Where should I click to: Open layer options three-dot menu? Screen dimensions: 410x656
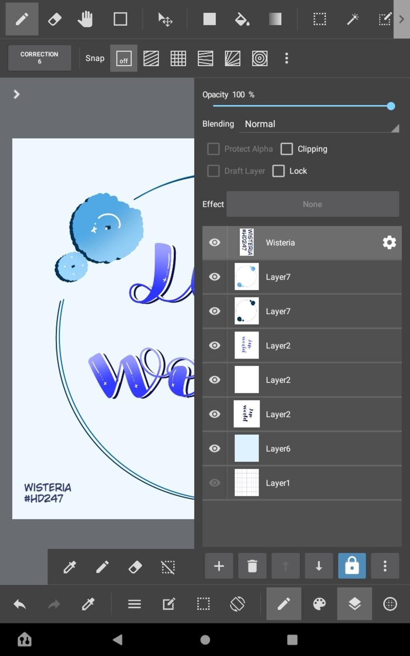coord(385,566)
